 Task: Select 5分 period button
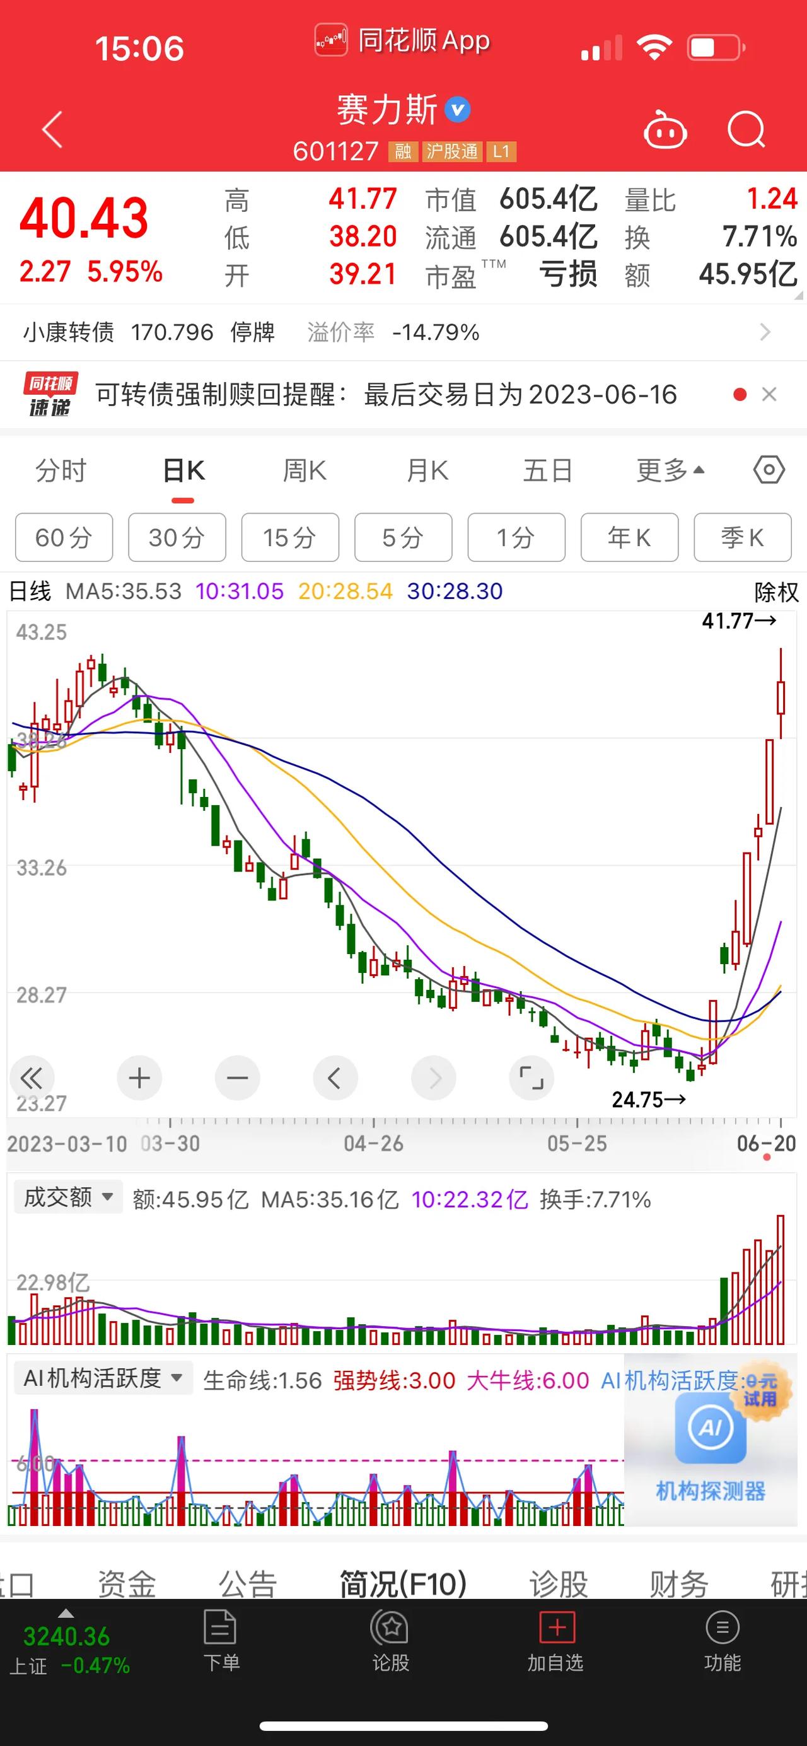point(403,537)
